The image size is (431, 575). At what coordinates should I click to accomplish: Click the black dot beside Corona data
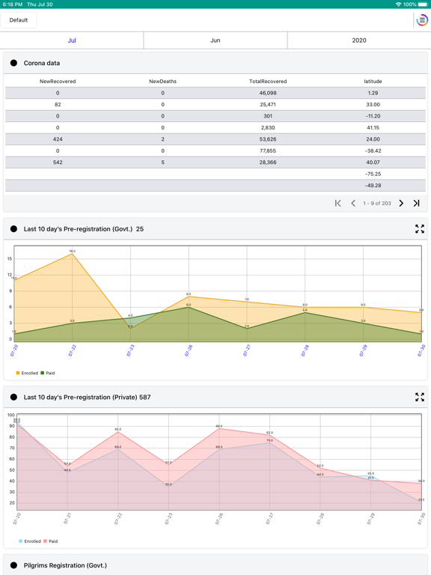point(14,63)
